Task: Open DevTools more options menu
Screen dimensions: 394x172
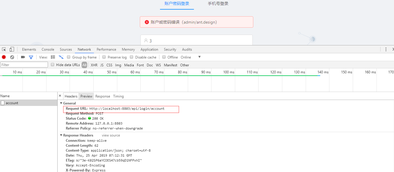Action: (386, 49)
